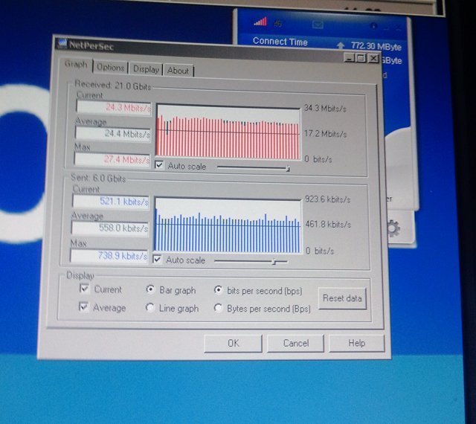Click the upload arrow icon
Viewport: 476px width, 424px height.
pos(341,45)
